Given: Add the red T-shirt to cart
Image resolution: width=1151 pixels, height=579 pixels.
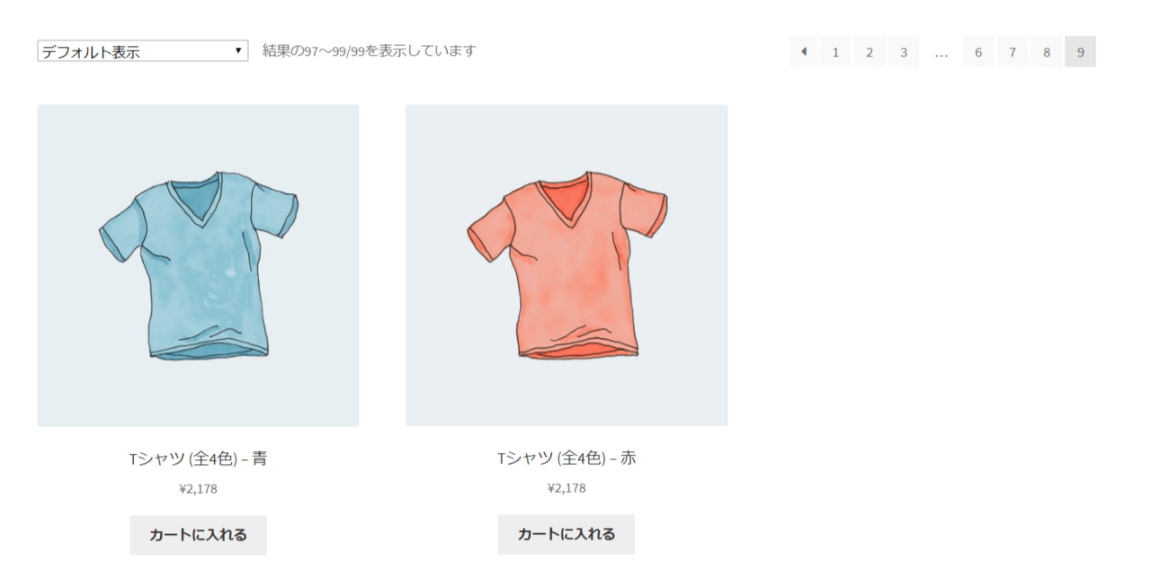Looking at the screenshot, I should click(567, 534).
